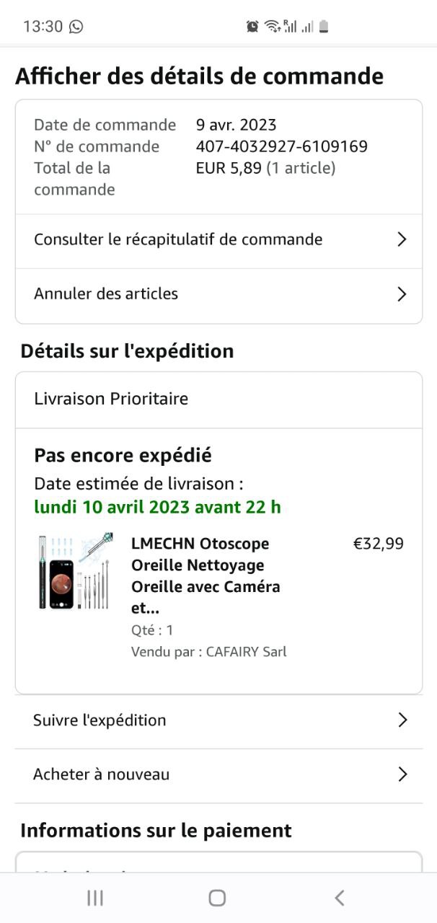The height and width of the screenshot is (923, 437).
Task: Tap the green estimated delivery date text
Action: (x=157, y=507)
